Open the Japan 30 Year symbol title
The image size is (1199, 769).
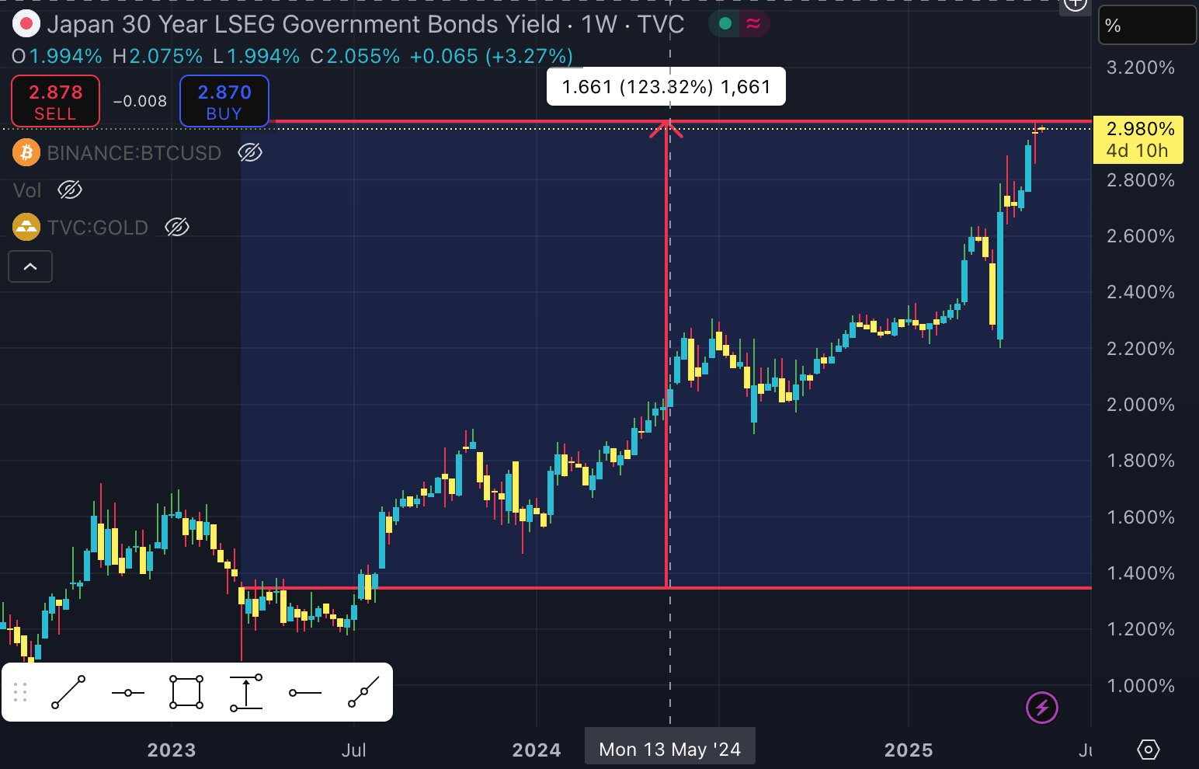[x=303, y=25]
